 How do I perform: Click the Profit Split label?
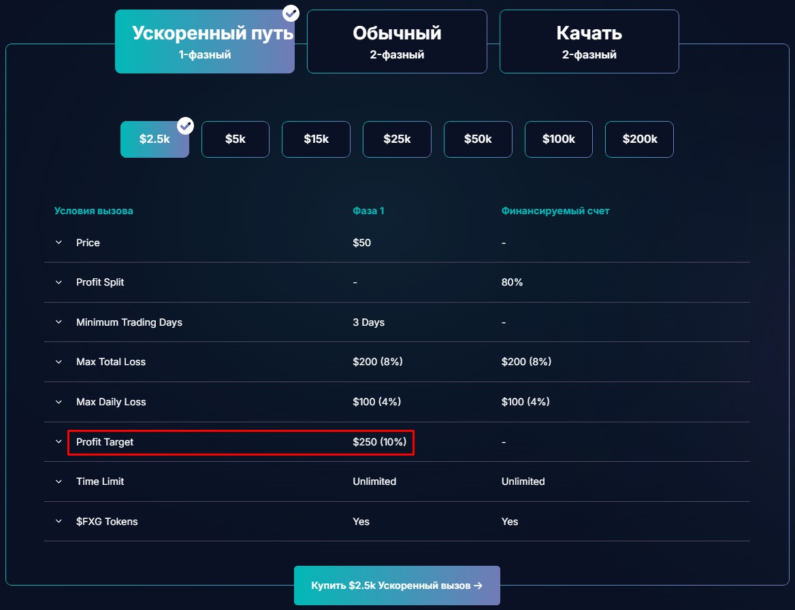coord(100,282)
